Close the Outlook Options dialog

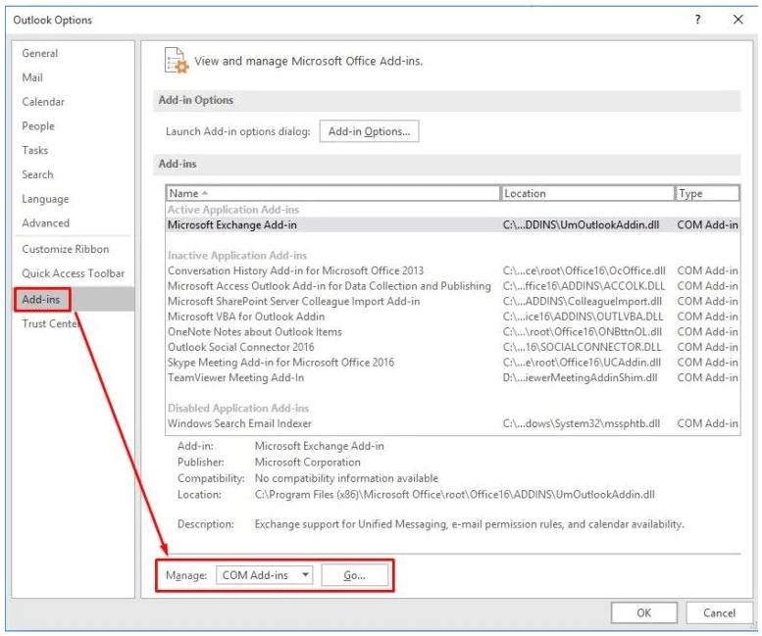tap(738, 20)
